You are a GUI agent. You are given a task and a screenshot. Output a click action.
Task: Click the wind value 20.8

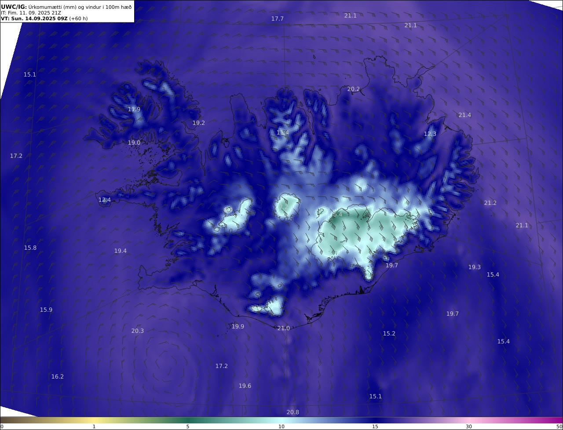[293, 412]
